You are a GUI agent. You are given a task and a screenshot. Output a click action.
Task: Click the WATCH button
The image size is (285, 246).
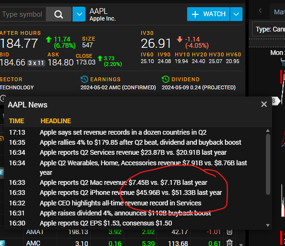(x=208, y=14)
